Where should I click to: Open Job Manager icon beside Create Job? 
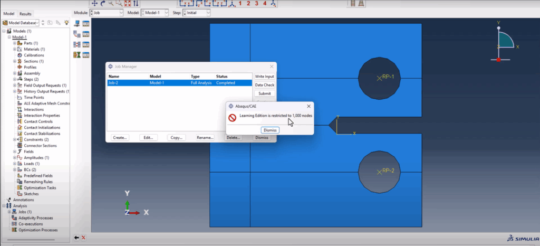pos(86,23)
